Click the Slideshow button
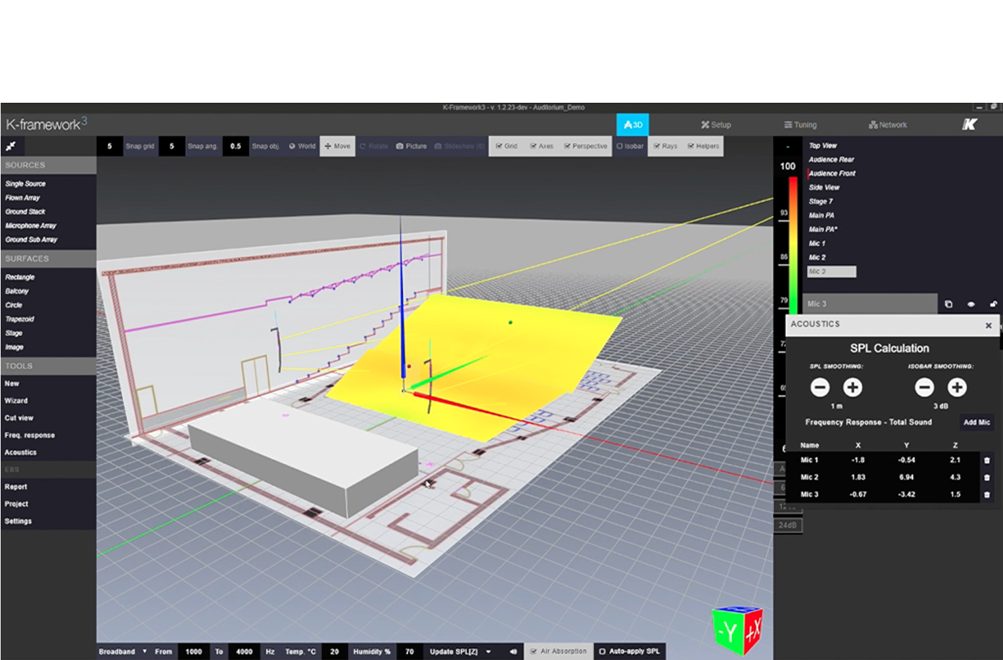The image size is (1003, 660). (459, 146)
